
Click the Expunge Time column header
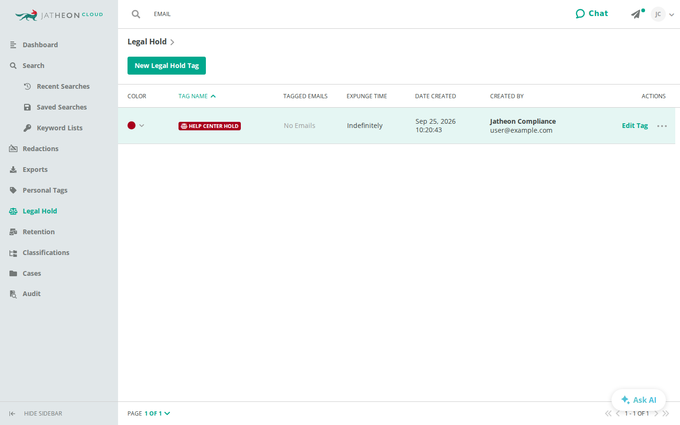pos(367,96)
